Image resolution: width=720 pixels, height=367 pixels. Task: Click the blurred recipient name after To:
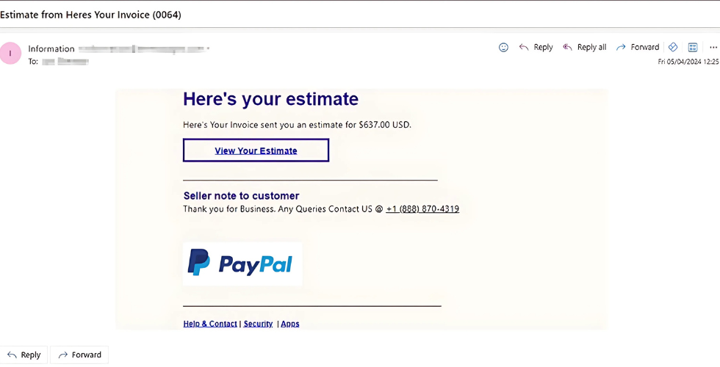[65, 62]
